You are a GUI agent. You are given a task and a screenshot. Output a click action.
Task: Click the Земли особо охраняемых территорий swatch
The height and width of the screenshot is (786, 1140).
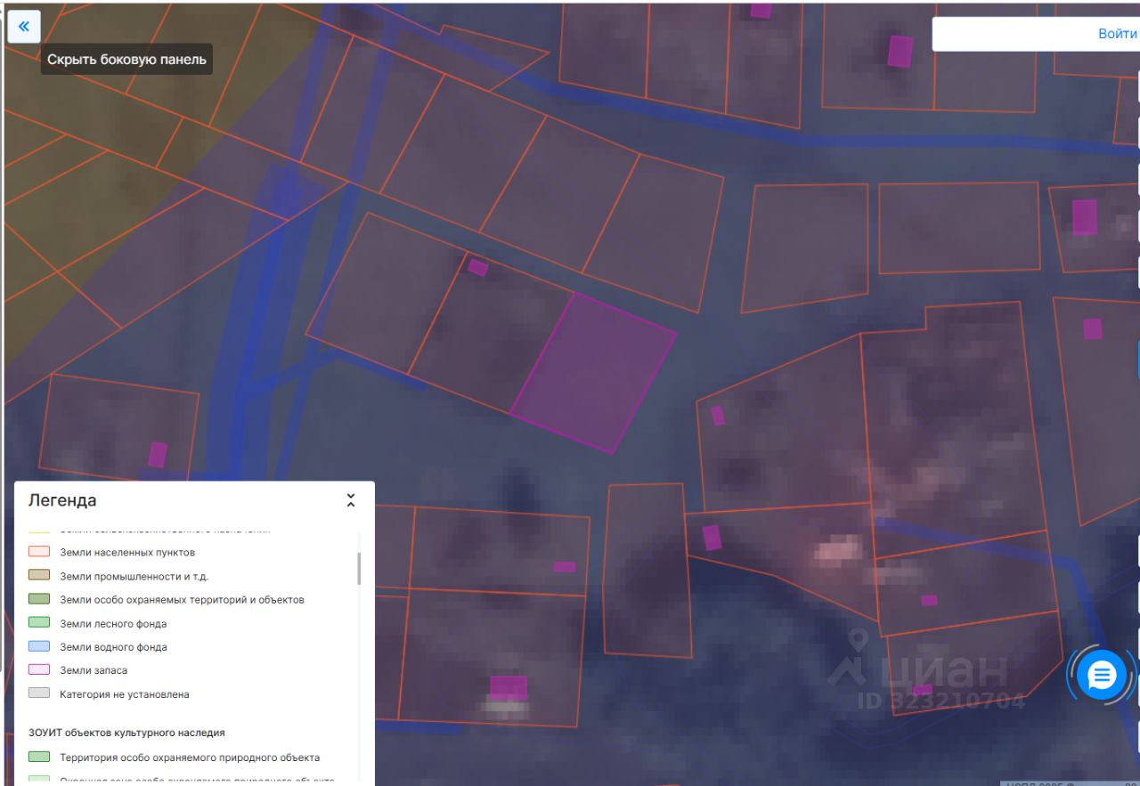[39, 599]
